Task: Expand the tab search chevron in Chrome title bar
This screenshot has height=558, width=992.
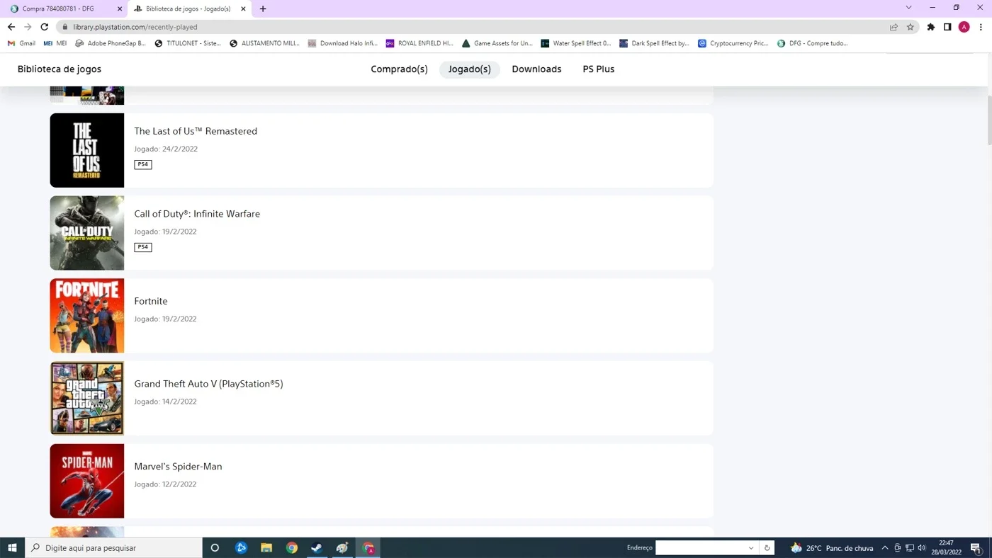Action: 909,8
